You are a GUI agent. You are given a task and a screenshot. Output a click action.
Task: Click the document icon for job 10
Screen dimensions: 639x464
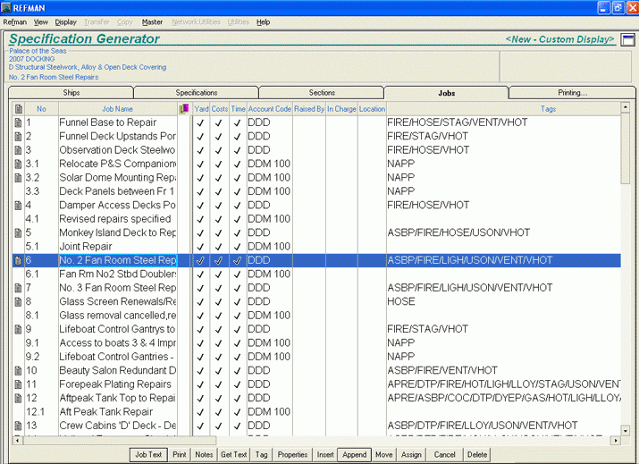click(18, 370)
